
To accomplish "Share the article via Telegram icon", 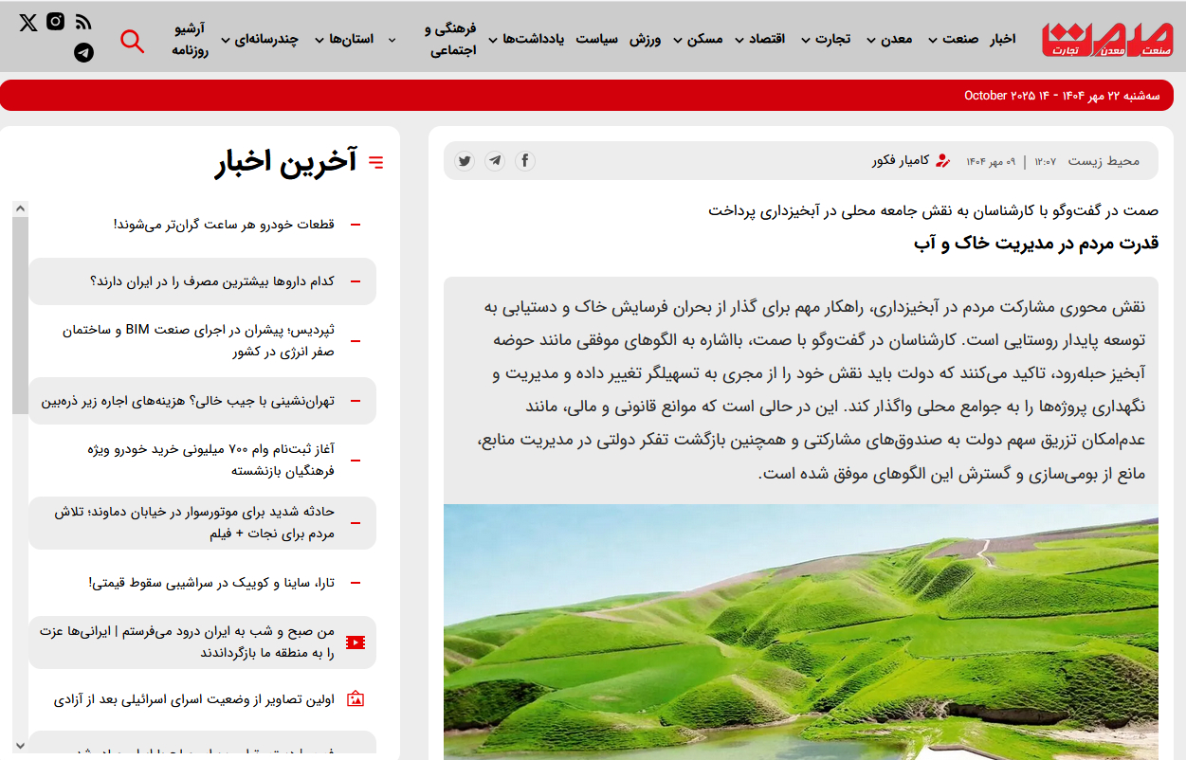I will click(495, 161).
